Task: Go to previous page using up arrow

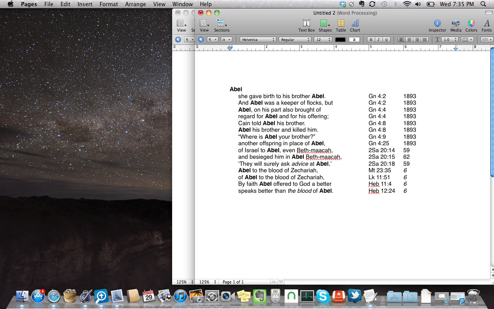Action: click(x=274, y=282)
